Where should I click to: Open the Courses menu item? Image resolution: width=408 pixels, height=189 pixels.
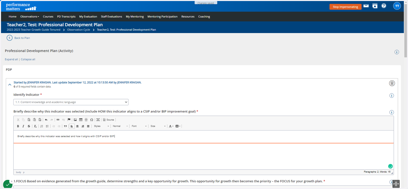coord(48,16)
